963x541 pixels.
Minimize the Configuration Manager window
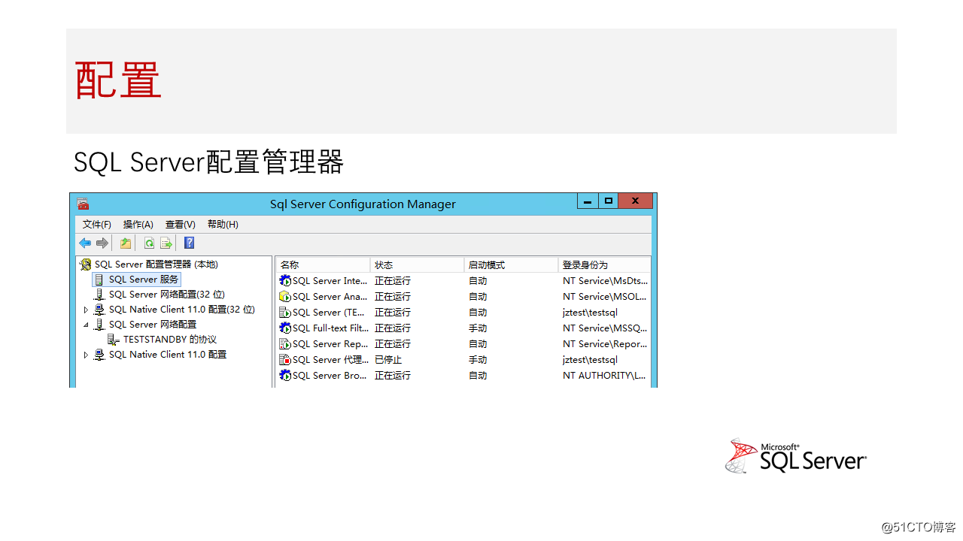pos(588,201)
